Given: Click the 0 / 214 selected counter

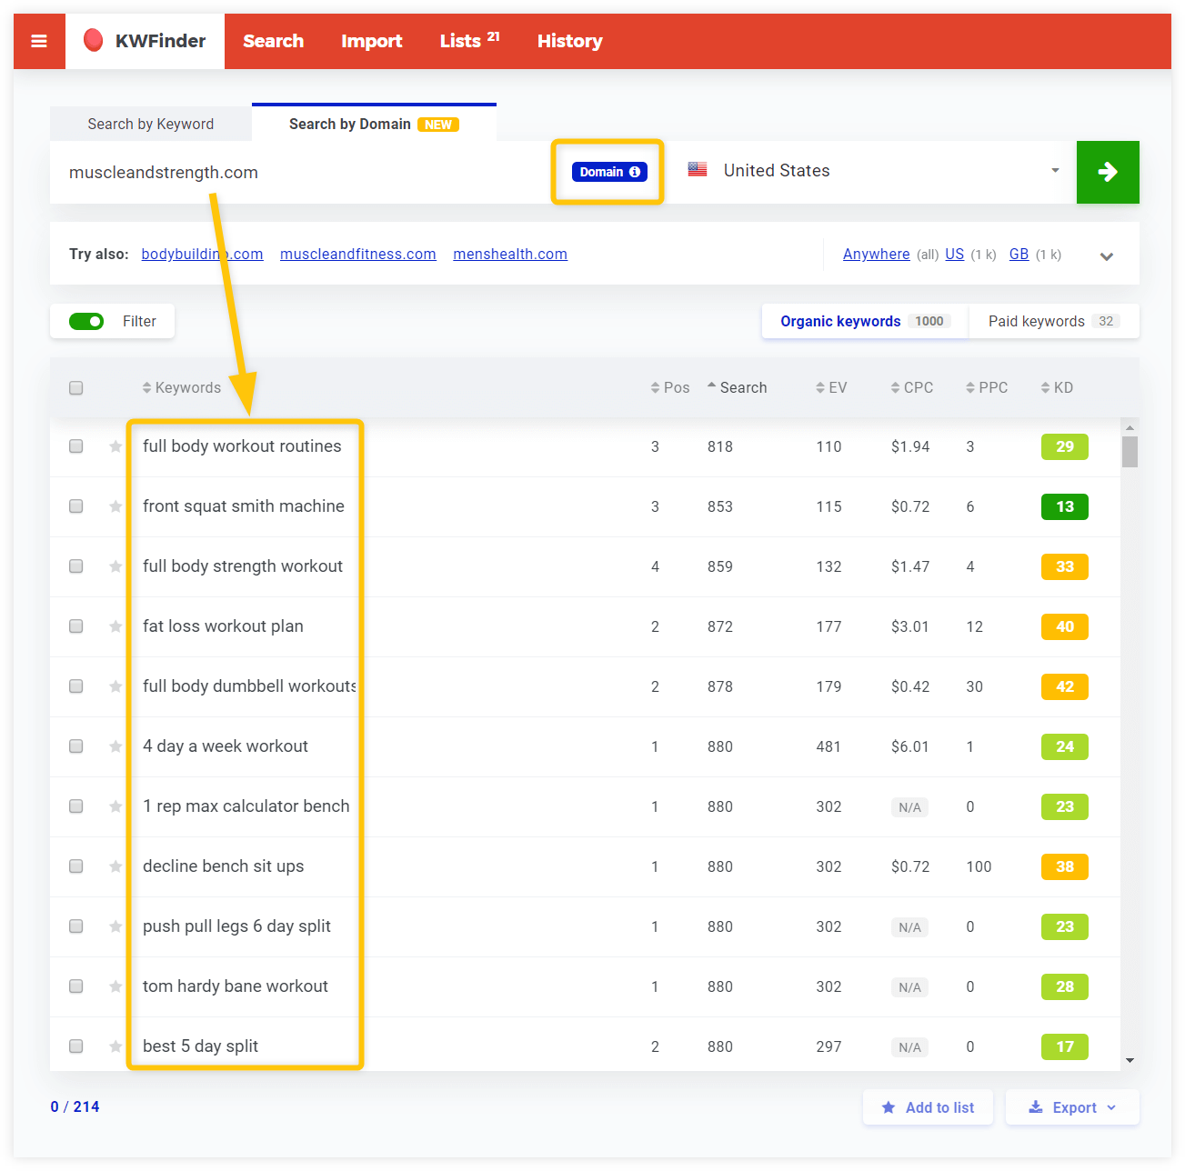Looking at the screenshot, I should click(x=75, y=1106).
